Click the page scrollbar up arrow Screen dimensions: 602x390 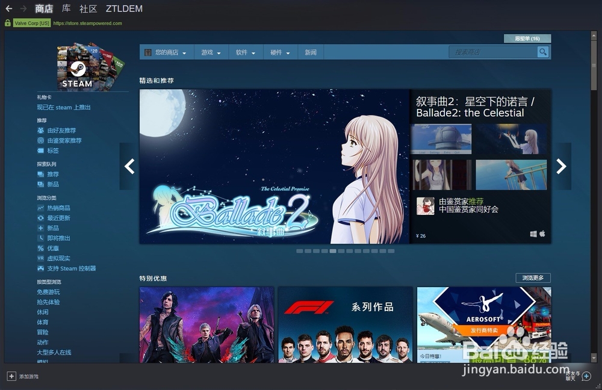point(594,35)
